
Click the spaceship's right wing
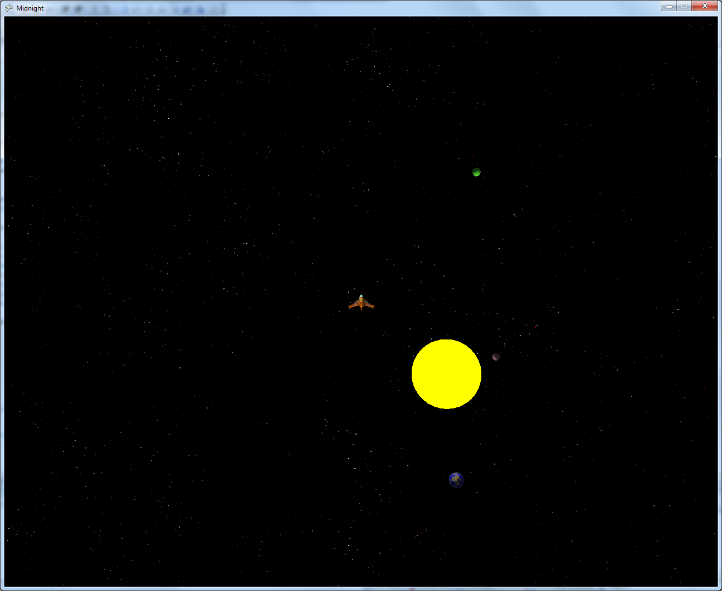(x=369, y=305)
